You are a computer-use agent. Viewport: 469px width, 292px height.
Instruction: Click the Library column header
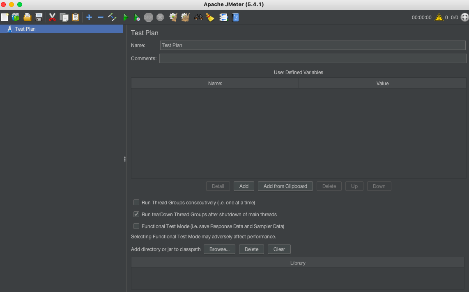tap(298, 263)
